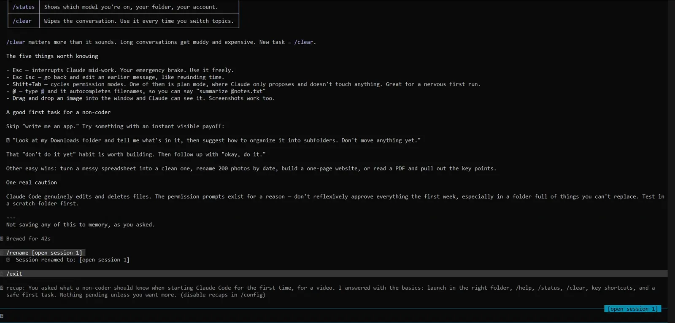The image size is (675, 323).
Task: Click the "Drag and drop an image" line
Action: pyautogui.click(x=140, y=98)
